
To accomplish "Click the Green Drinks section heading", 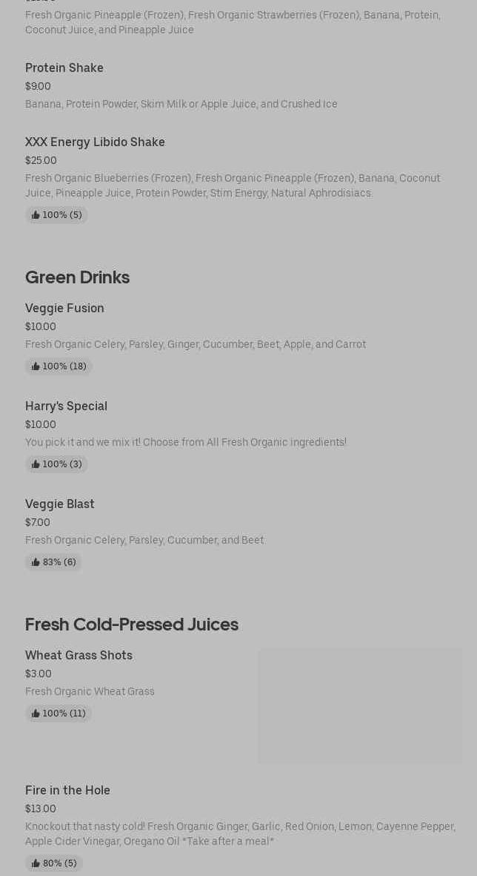I will tap(78, 277).
